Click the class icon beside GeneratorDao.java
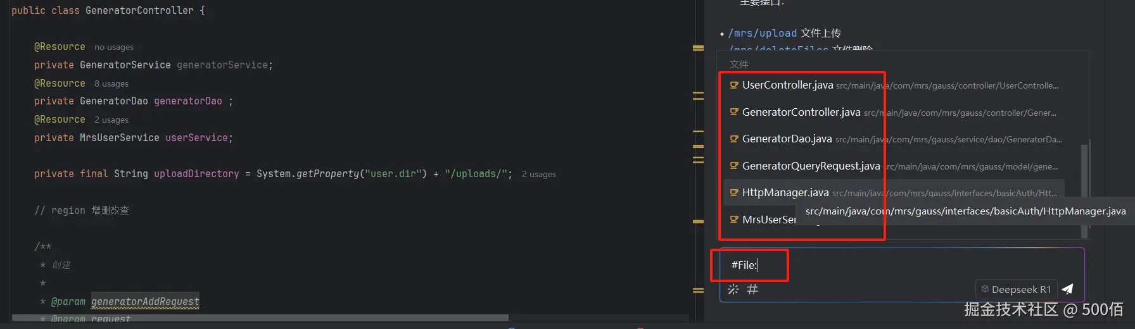1135x329 pixels. pos(734,139)
